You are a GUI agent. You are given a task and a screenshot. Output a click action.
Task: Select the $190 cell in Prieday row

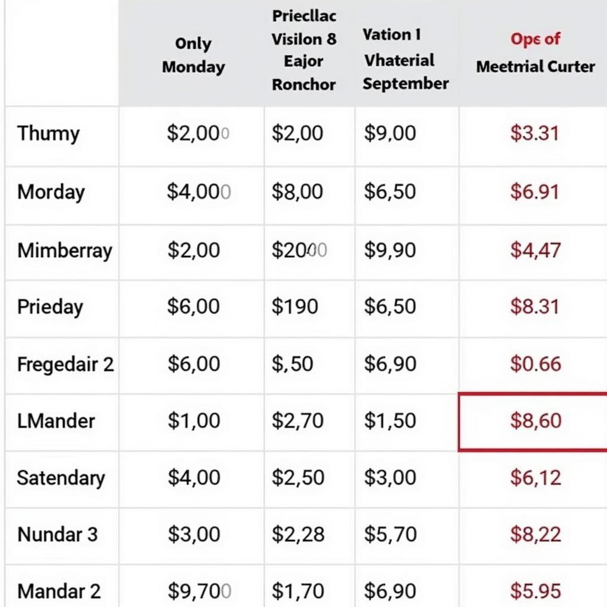click(x=295, y=306)
